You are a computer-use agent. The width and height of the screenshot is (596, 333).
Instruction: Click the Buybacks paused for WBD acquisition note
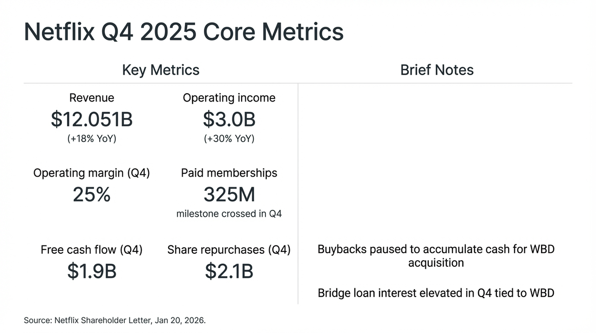tap(436, 256)
